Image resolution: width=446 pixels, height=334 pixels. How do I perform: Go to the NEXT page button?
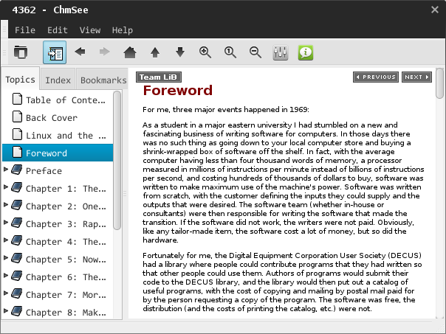coord(416,77)
